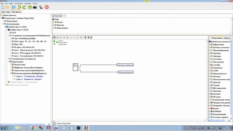Click the New project icon in toolbar
Viewport: 233px width, 131px height.
[x=3, y=7]
